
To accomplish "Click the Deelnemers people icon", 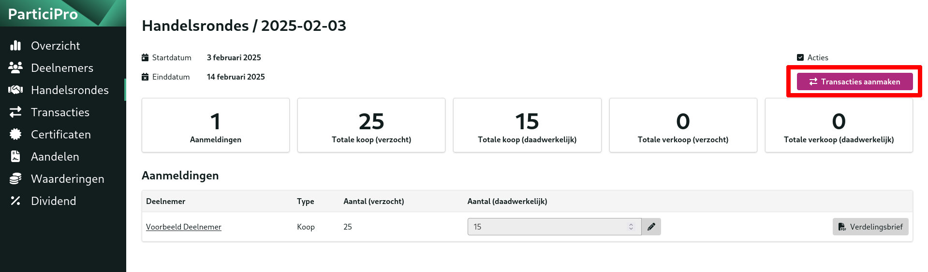I will pos(15,68).
